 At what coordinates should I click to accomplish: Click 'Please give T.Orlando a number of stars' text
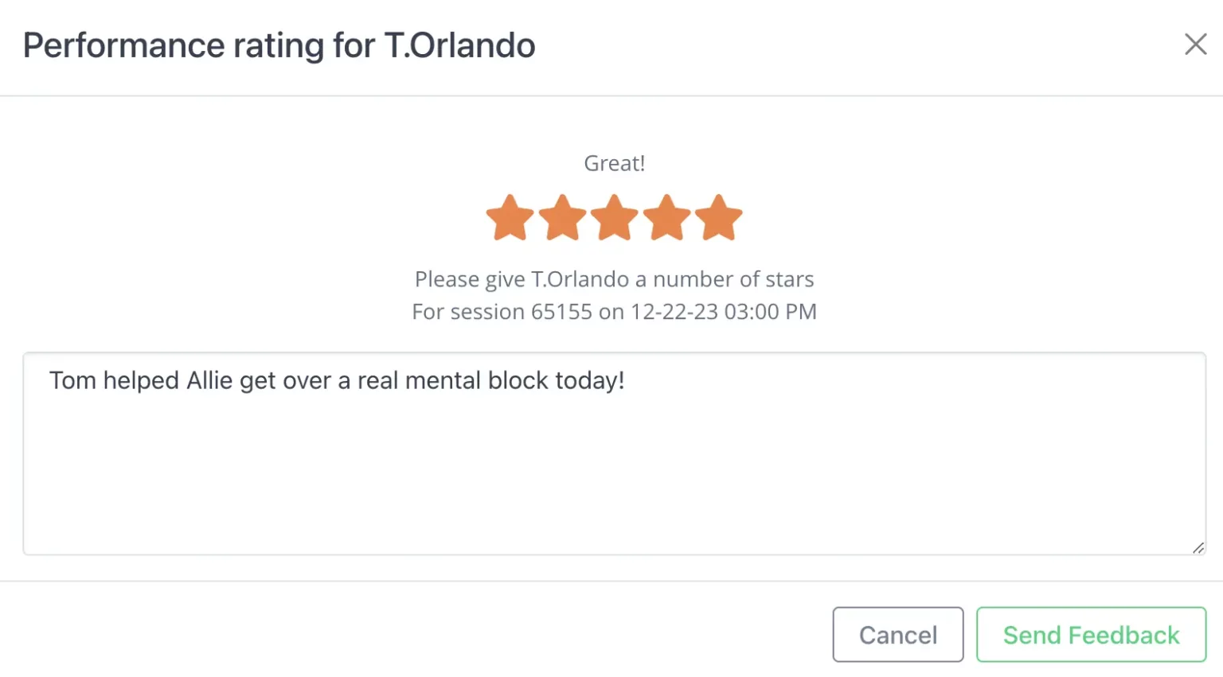point(614,279)
